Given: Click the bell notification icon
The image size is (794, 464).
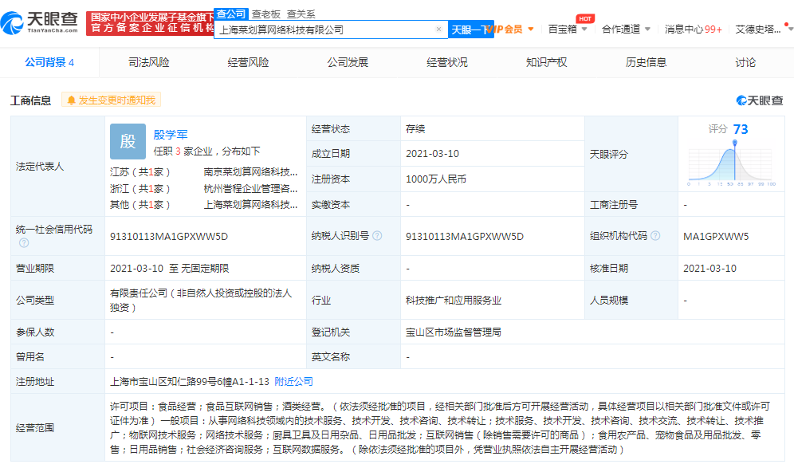Looking at the screenshot, I should click(71, 100).
